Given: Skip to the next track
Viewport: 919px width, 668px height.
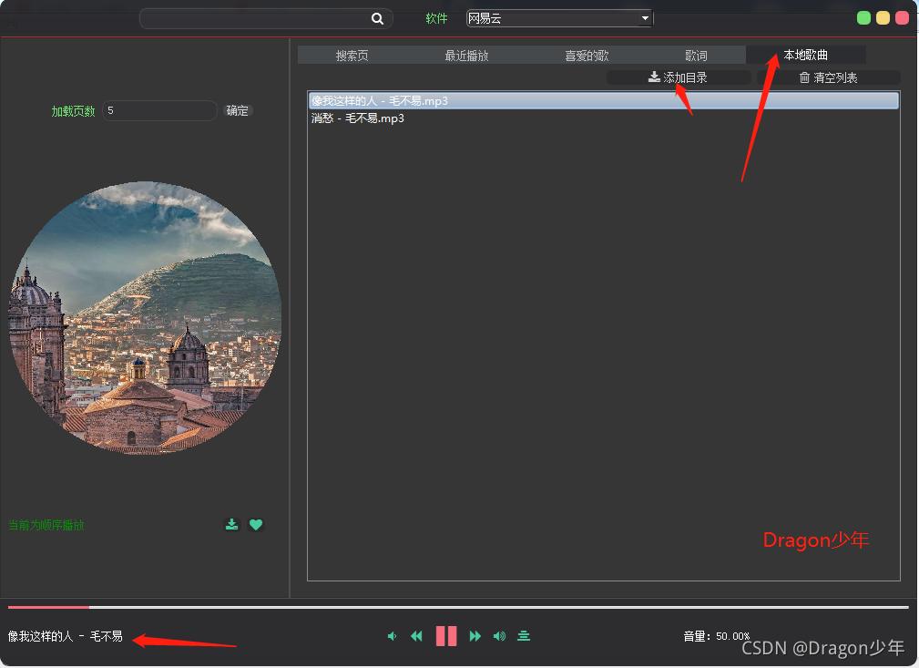Looking at the screenshot, I should [475, 635].
